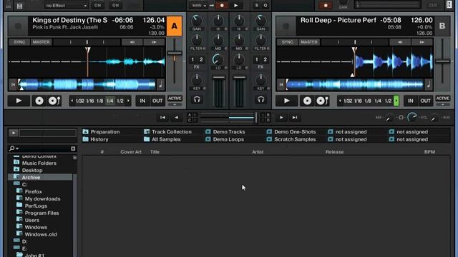Viewport: 458px width, 257px height.
Task: Show larger loop sizes on Deck A
Action: point(128,101)
